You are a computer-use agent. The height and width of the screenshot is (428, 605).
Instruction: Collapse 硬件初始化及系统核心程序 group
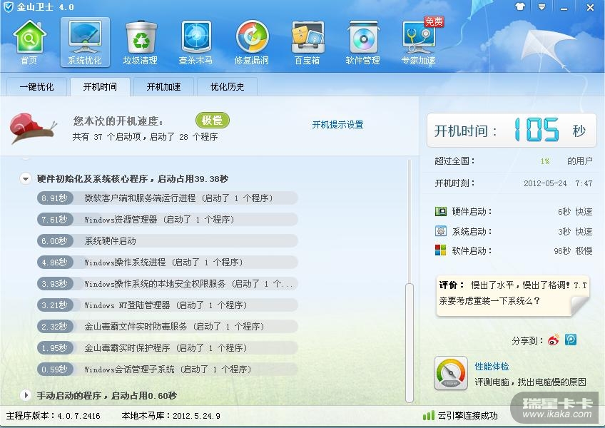(x=26, y=178)
